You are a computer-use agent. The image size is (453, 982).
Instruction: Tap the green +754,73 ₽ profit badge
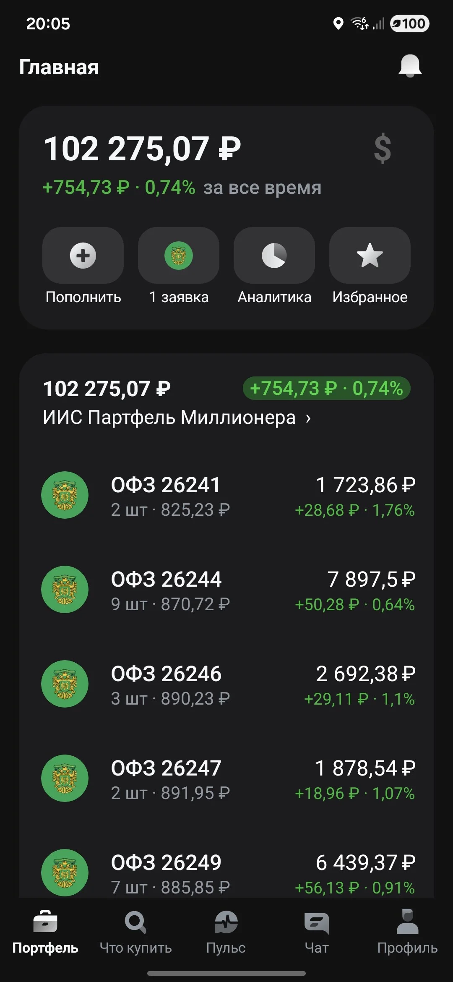point(326,388)
